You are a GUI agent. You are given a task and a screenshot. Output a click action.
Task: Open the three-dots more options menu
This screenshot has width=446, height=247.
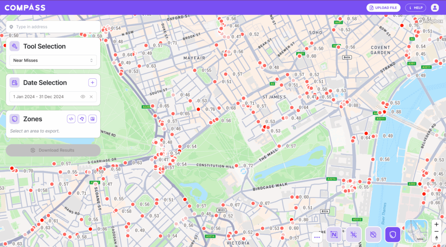pos(317,237)
